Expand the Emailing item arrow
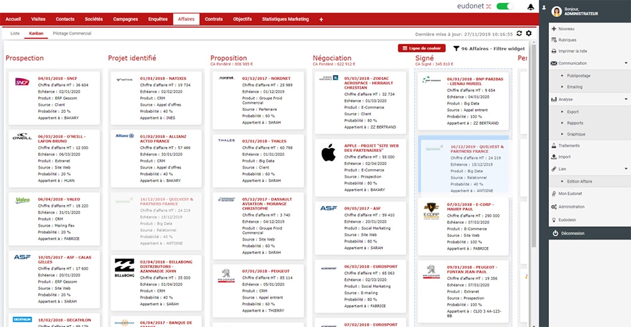The image size is (631, 327). (562, 87)
